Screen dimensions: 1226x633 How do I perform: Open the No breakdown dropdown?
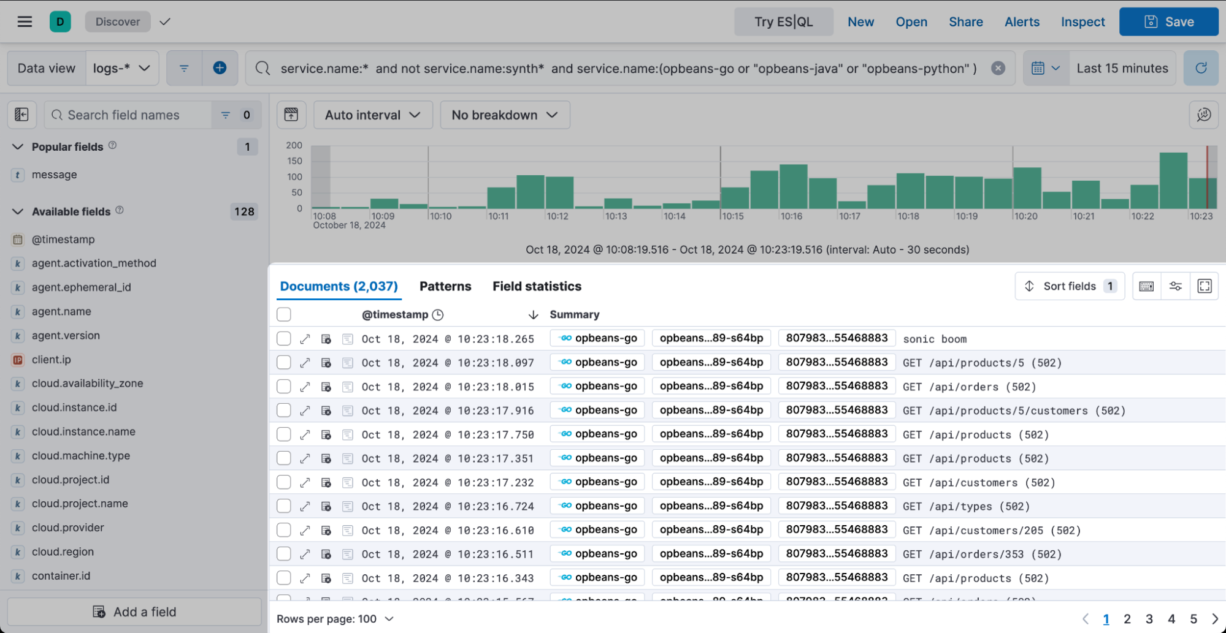click(505, 115)
